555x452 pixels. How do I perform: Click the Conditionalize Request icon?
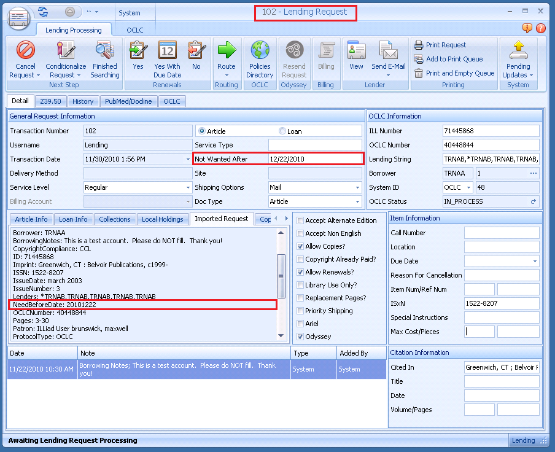pos(66,50)
